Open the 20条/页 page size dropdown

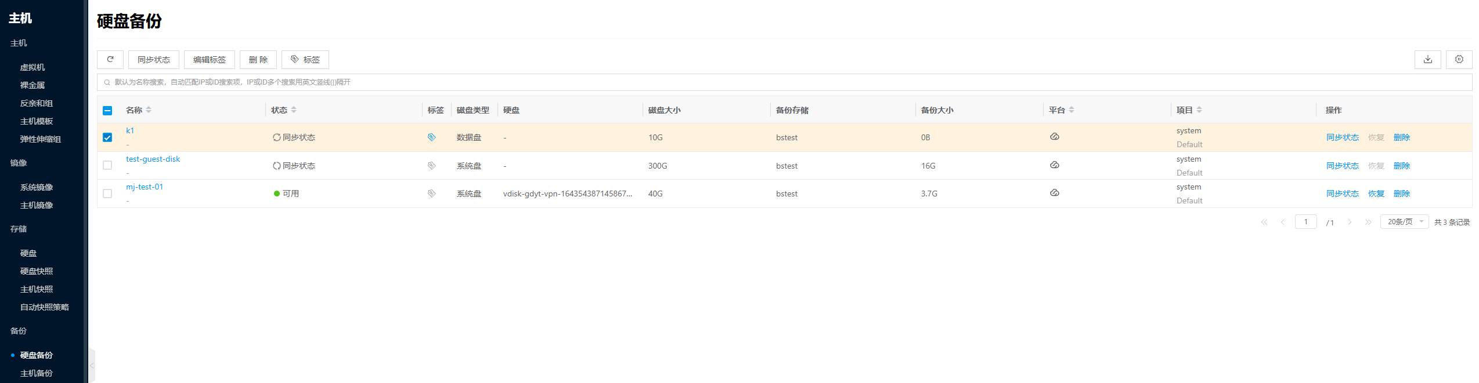click(1405, 222)
